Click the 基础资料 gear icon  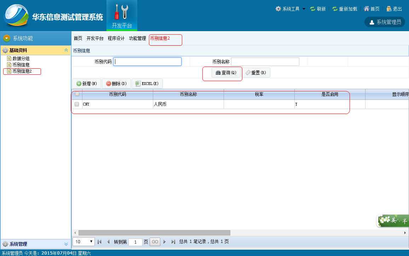5,50
